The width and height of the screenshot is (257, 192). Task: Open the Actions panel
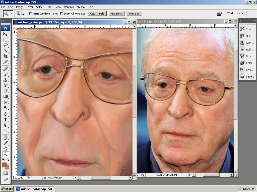pos(247,49)
